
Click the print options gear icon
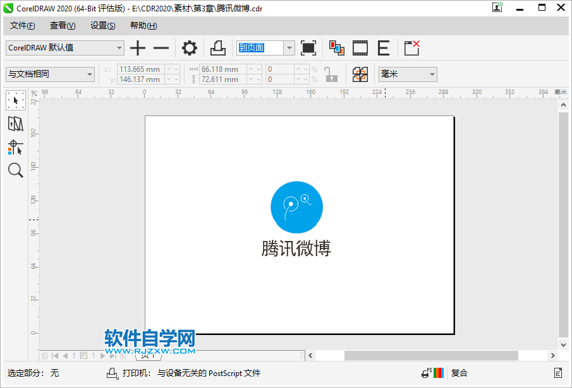click(189, 48)
